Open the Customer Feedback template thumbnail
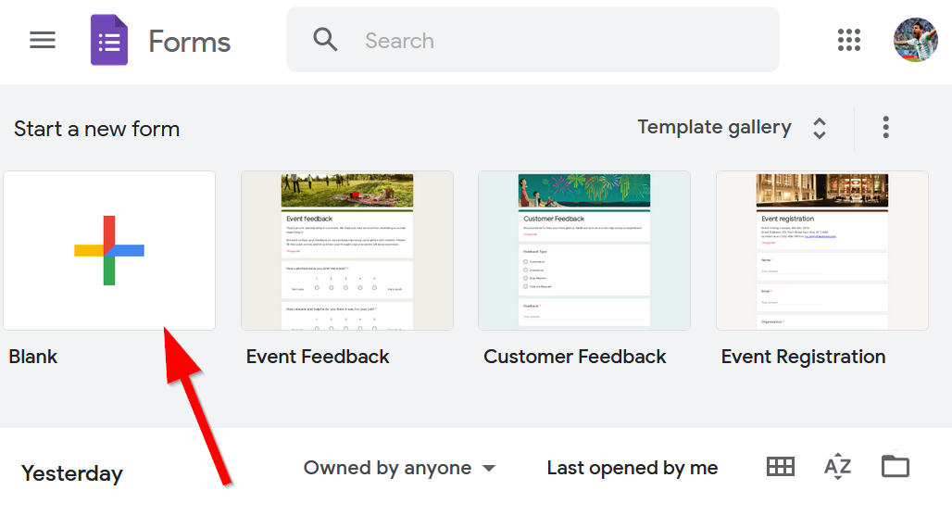 click(584, 250)
